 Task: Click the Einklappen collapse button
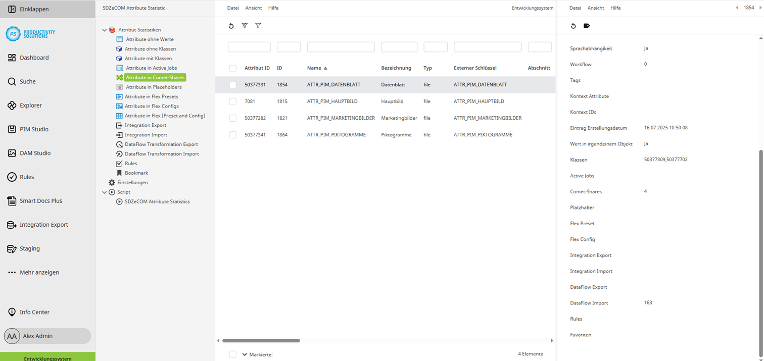(x=34, y=9)
